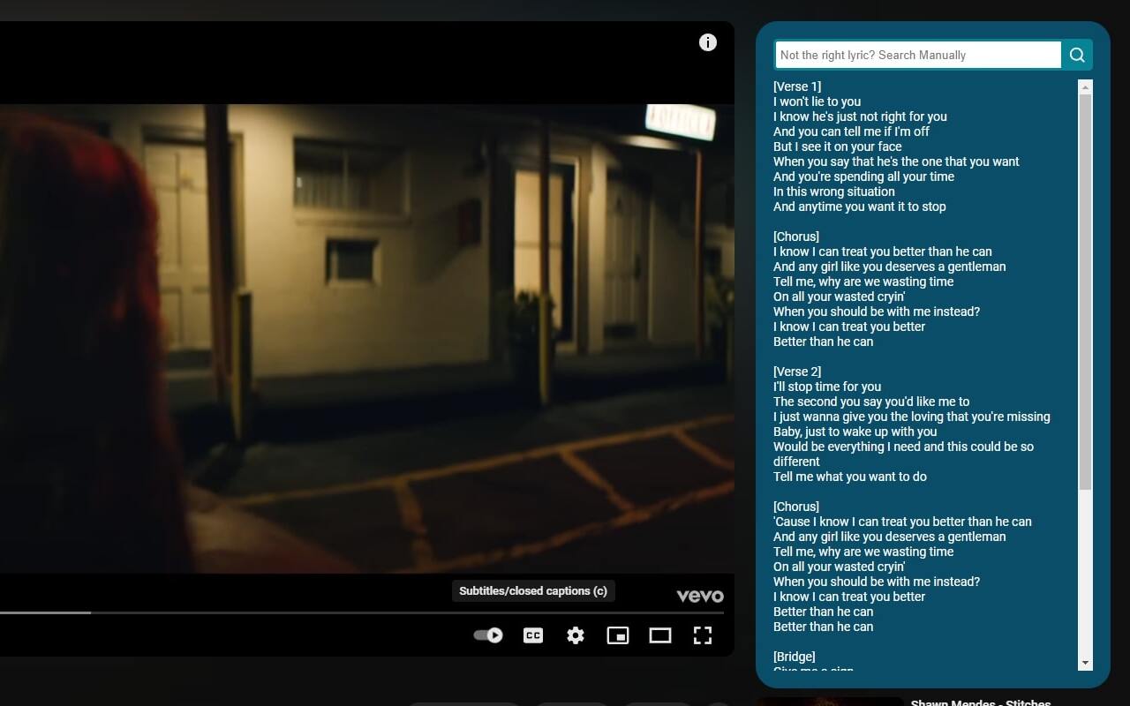
Task: Click the lyrics scrollbar up arrow
Action: click(1085, 87)
